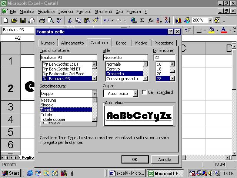Expand the Font Color dropdown arrow
The image size is (237, 178).
click(230, 30)
